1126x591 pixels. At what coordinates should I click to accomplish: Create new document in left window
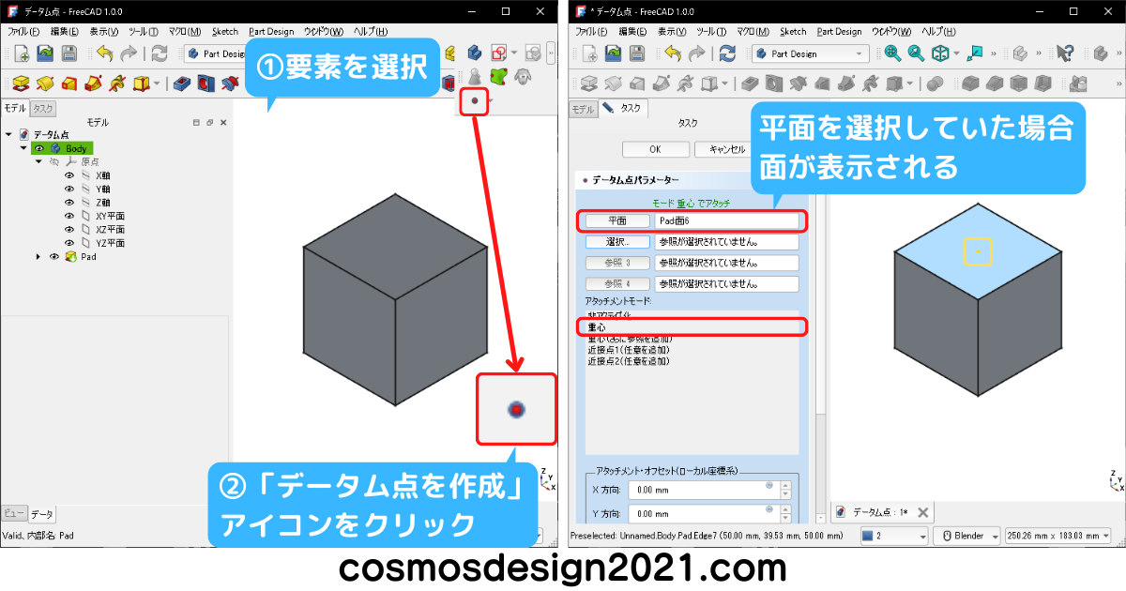21,53
